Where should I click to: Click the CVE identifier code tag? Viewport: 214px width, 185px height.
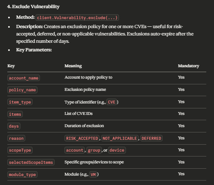coord(112,102)
